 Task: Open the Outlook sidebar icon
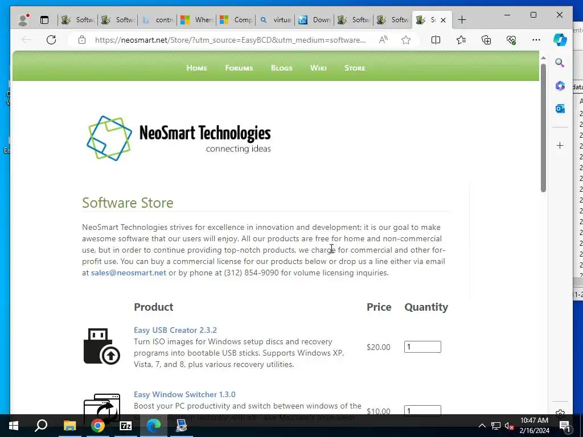point(560,109)
